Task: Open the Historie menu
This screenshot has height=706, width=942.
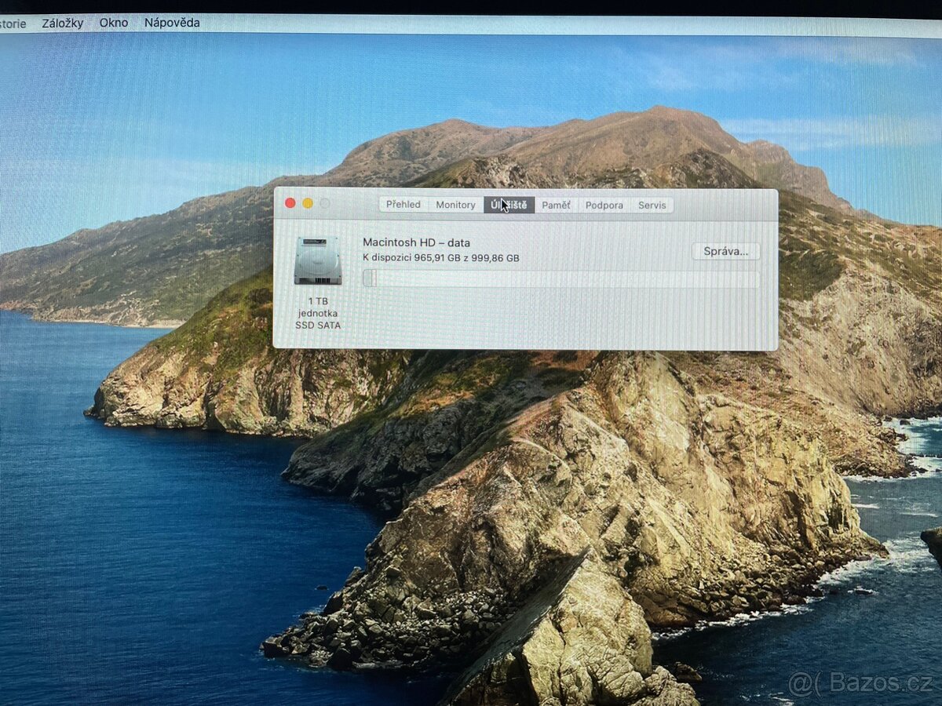Action: (x=12, y=23)
